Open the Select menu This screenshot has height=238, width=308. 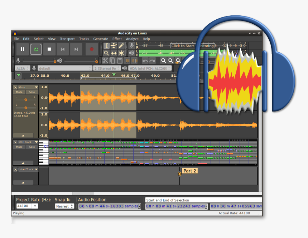[x=39, y=39]
